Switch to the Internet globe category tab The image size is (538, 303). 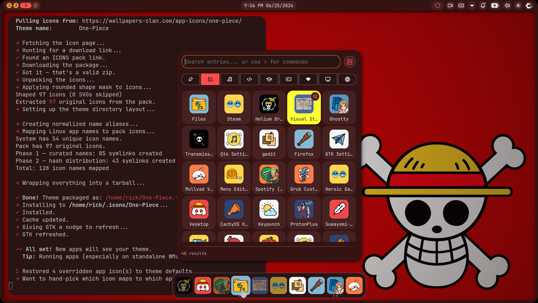coord(347,79)
